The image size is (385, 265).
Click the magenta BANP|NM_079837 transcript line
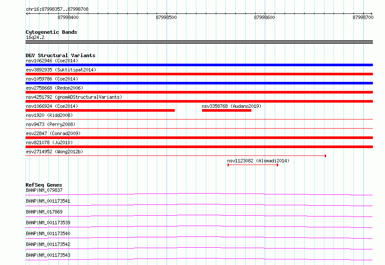coord(199,194)
